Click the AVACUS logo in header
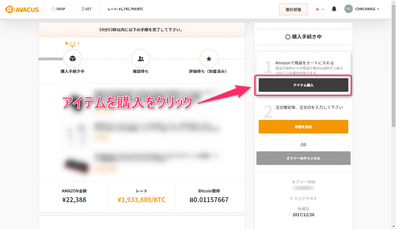 pyautogui.click(x=22, y=9)
